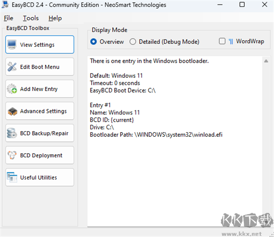Maximize the EasyBCD window
Viewport: 274px width, 237px height.
242,5
